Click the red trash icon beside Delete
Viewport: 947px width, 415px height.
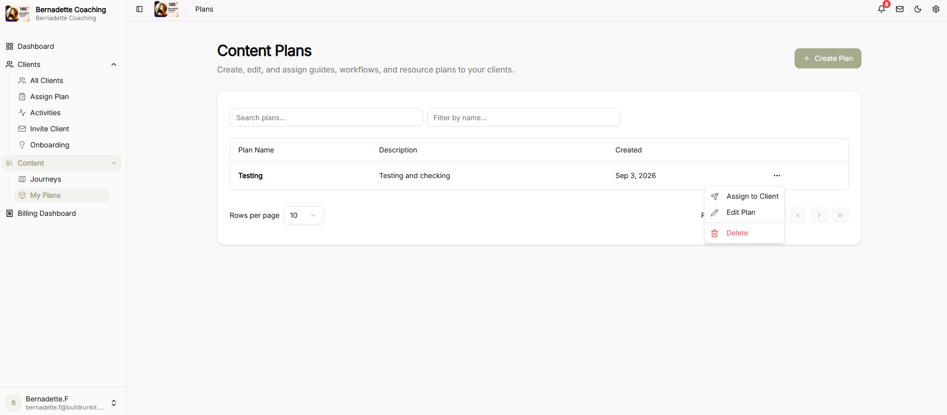715,233
